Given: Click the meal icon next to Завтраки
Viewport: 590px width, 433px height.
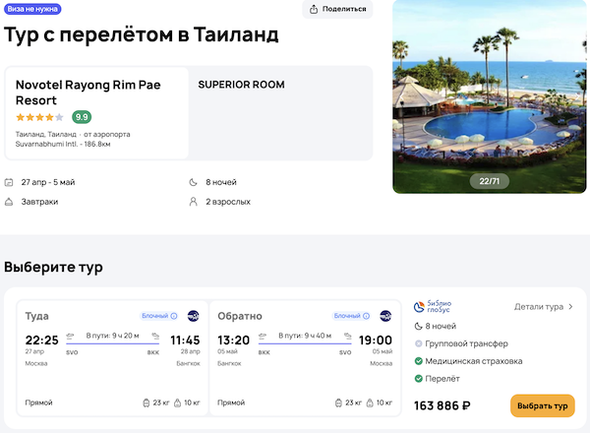Looking at the screenshot, I should [x=9, y=202].
